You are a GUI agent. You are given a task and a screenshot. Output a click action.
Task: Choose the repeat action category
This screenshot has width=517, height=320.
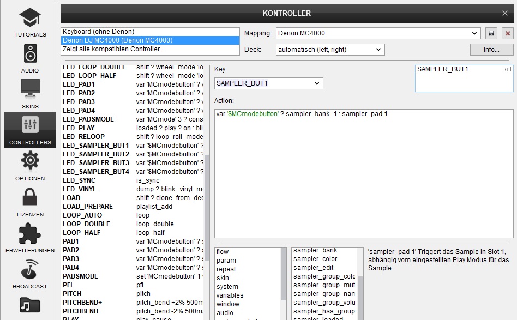pyautogui.click(x=248, y=269)
